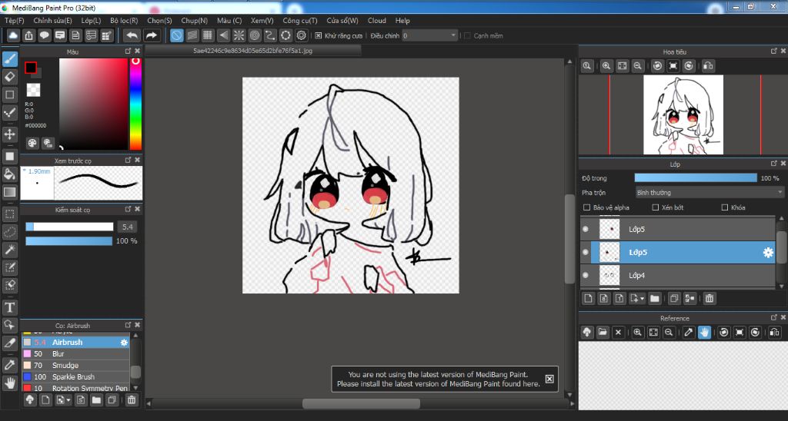The width and height of the screenshot is (788, 421).
Task: Delete brush with trash icon in brush panel
Action: tap(131, 400)
